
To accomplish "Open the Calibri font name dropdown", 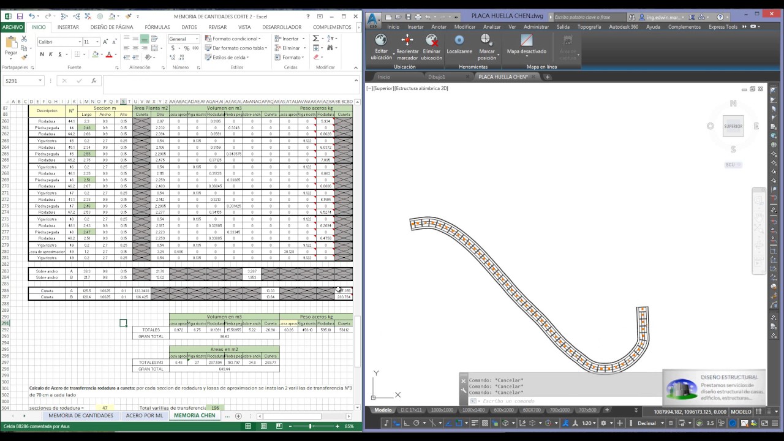I will click(x=80, y=42).
